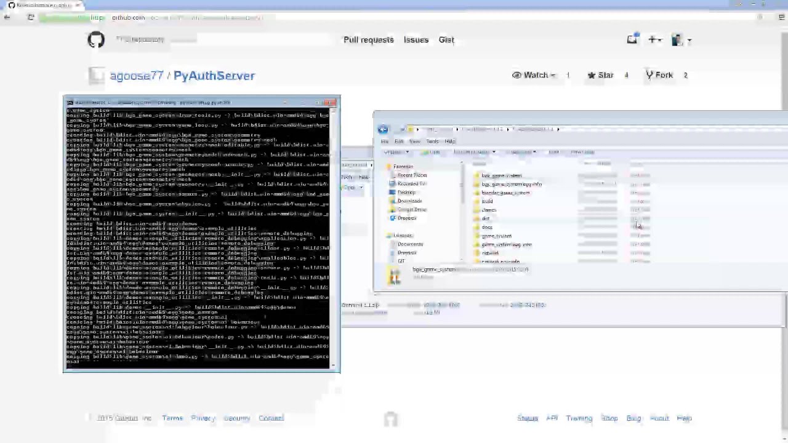This screenshot has width=788, height=443.
Task: Reload the page with browser refresh icon
Action: [x=31, y=18]
